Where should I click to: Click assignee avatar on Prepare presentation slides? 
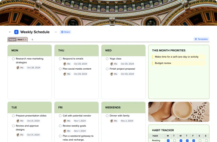pyautogui.click(x=18, y=121)
